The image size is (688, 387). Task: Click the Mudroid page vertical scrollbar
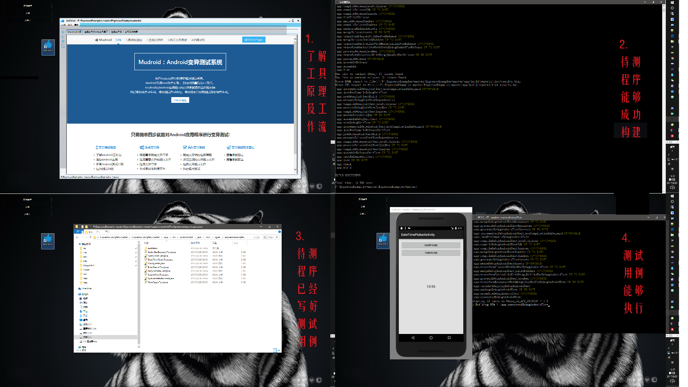pyautogui.click(x=295, y=97)
